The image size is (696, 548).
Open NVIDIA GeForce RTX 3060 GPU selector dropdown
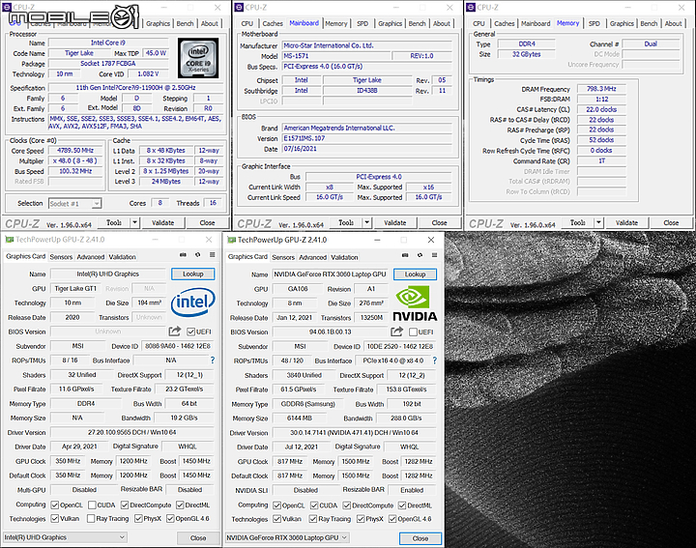point(287,537)
